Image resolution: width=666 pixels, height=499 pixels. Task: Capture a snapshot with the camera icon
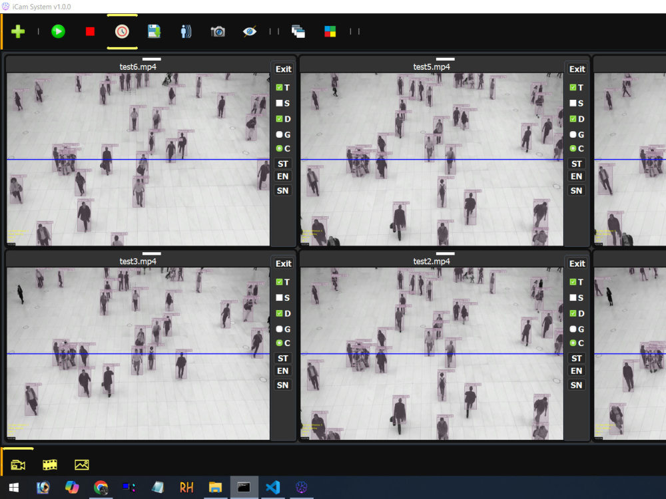[218, 31]
